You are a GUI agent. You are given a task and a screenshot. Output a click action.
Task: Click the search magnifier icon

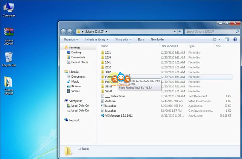(237, 32)
